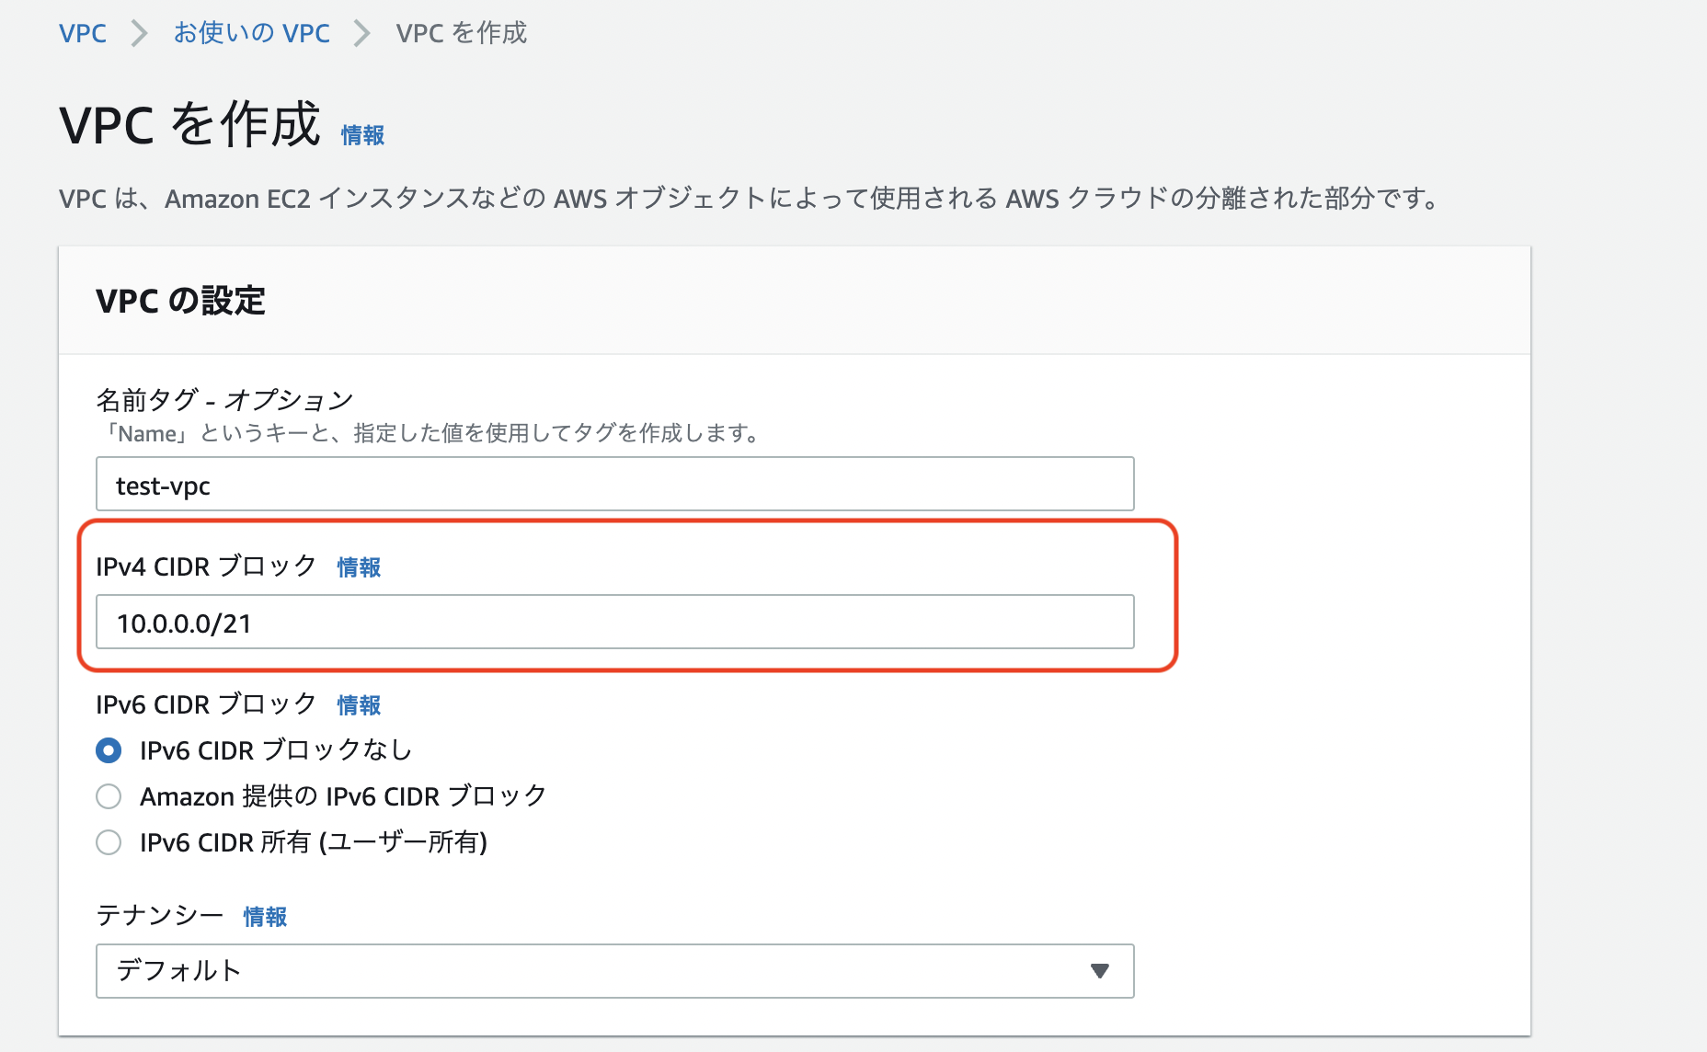
Task: Open the テナンシー dropdown showing デフォルト
Action: 614,970
